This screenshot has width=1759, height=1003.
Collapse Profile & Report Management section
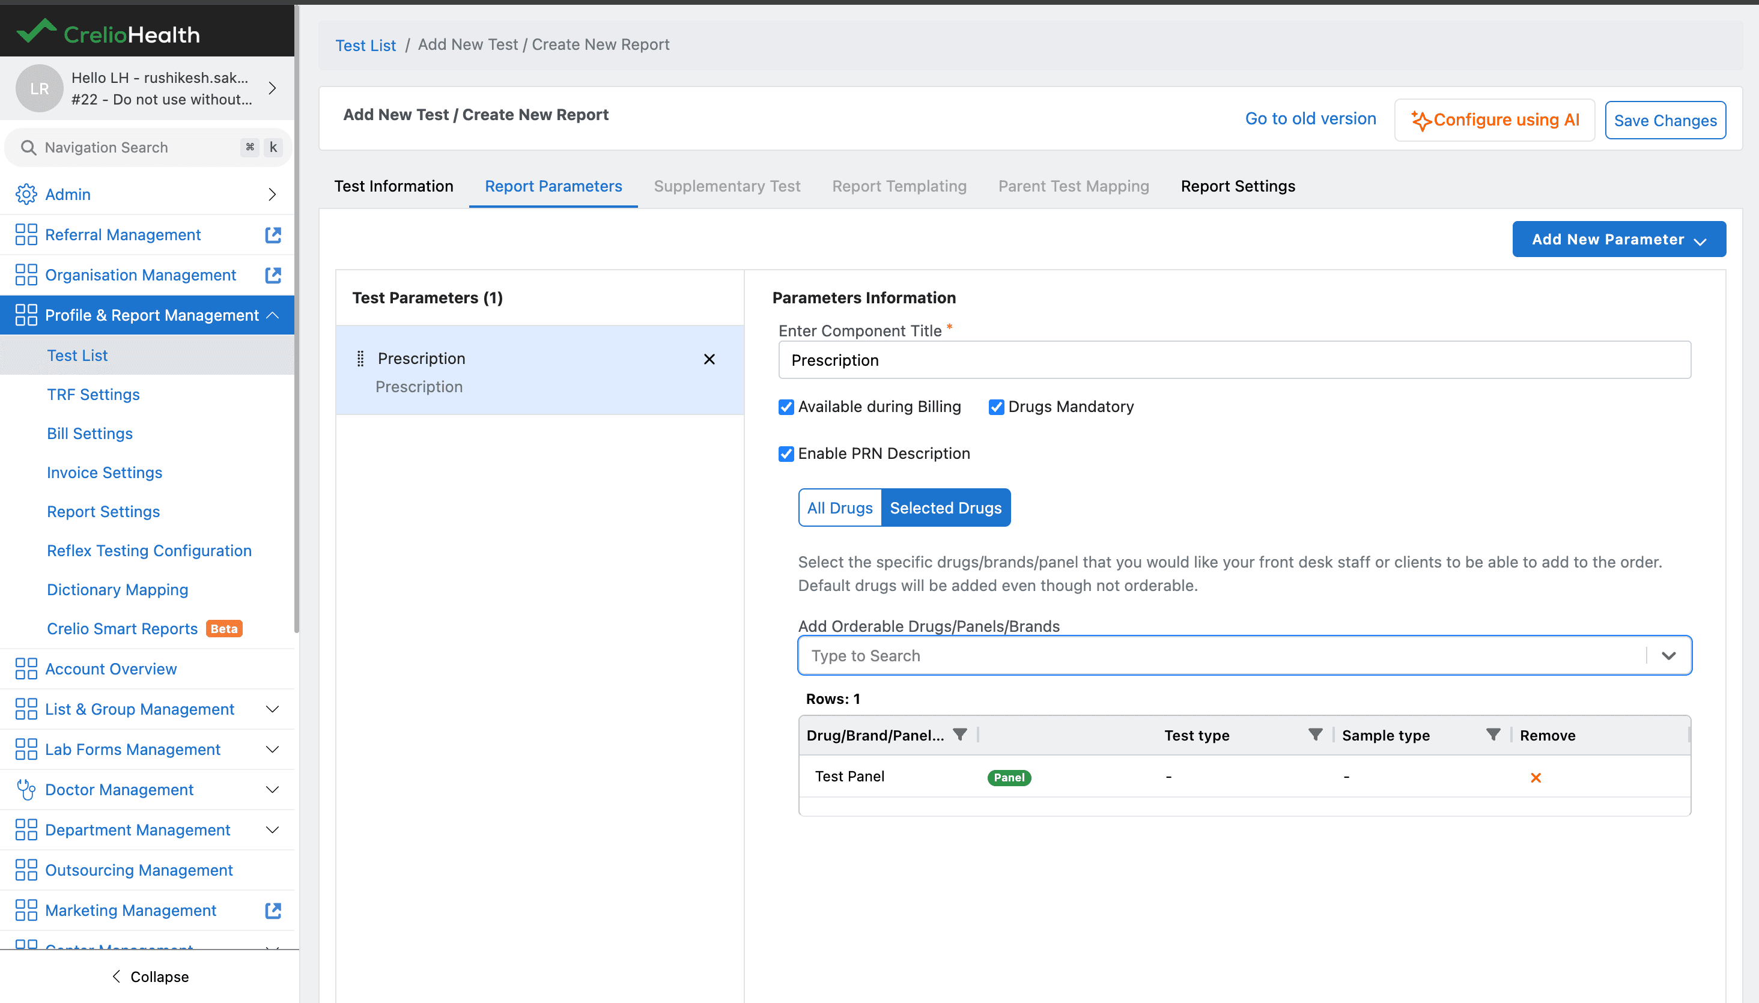coord(272,315)
